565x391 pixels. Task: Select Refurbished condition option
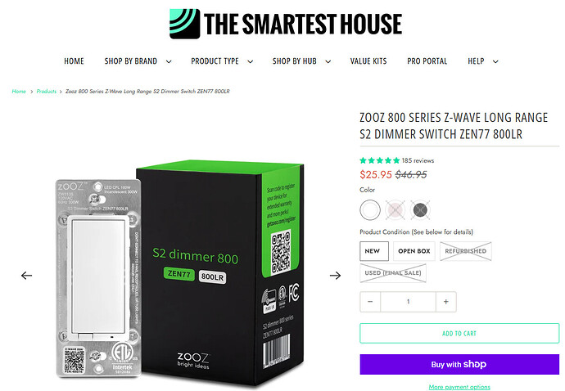(466, 251)
